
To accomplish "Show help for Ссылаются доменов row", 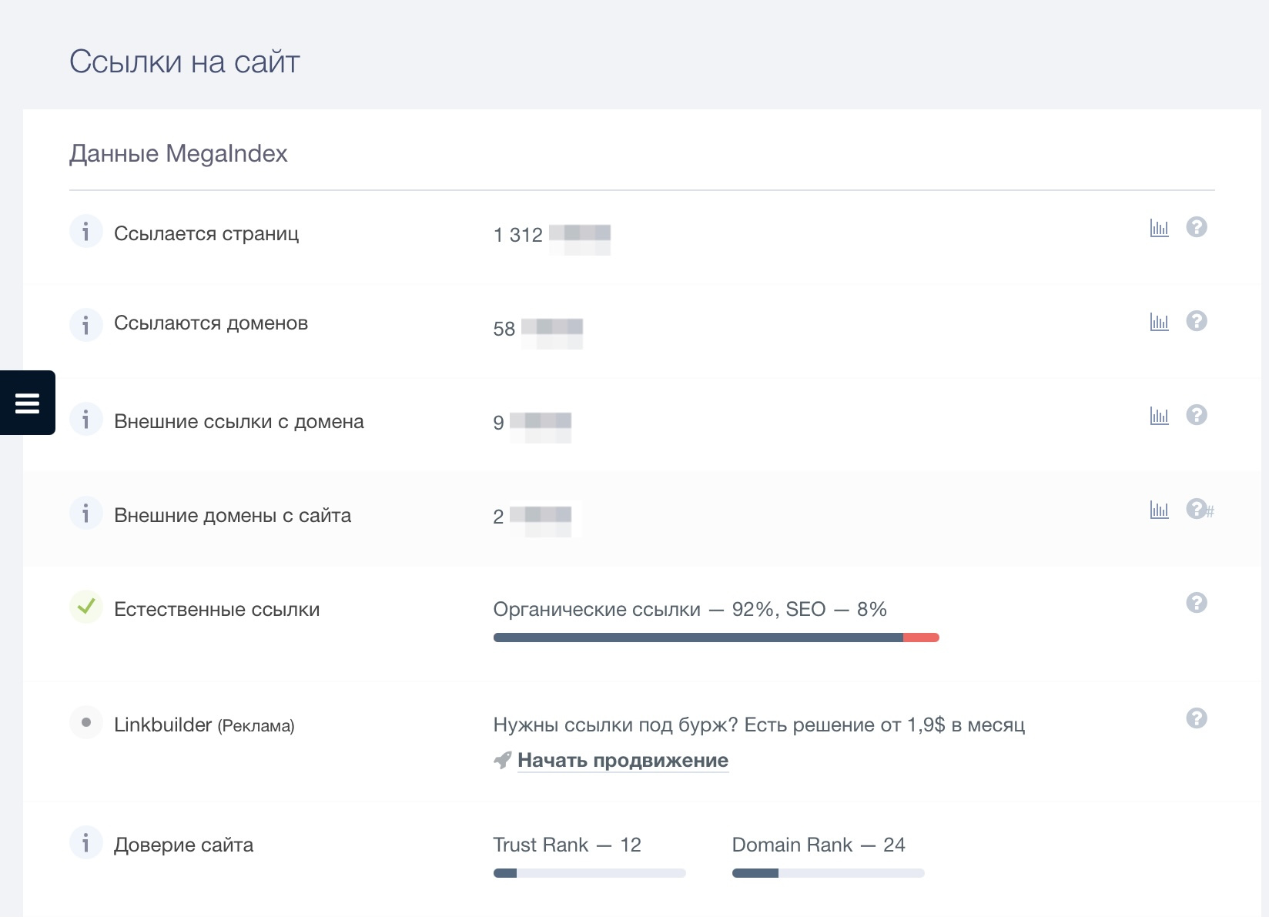I will (x=1197, y=321).
